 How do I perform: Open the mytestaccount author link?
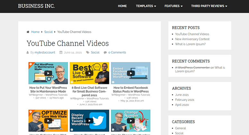point(45,52)
